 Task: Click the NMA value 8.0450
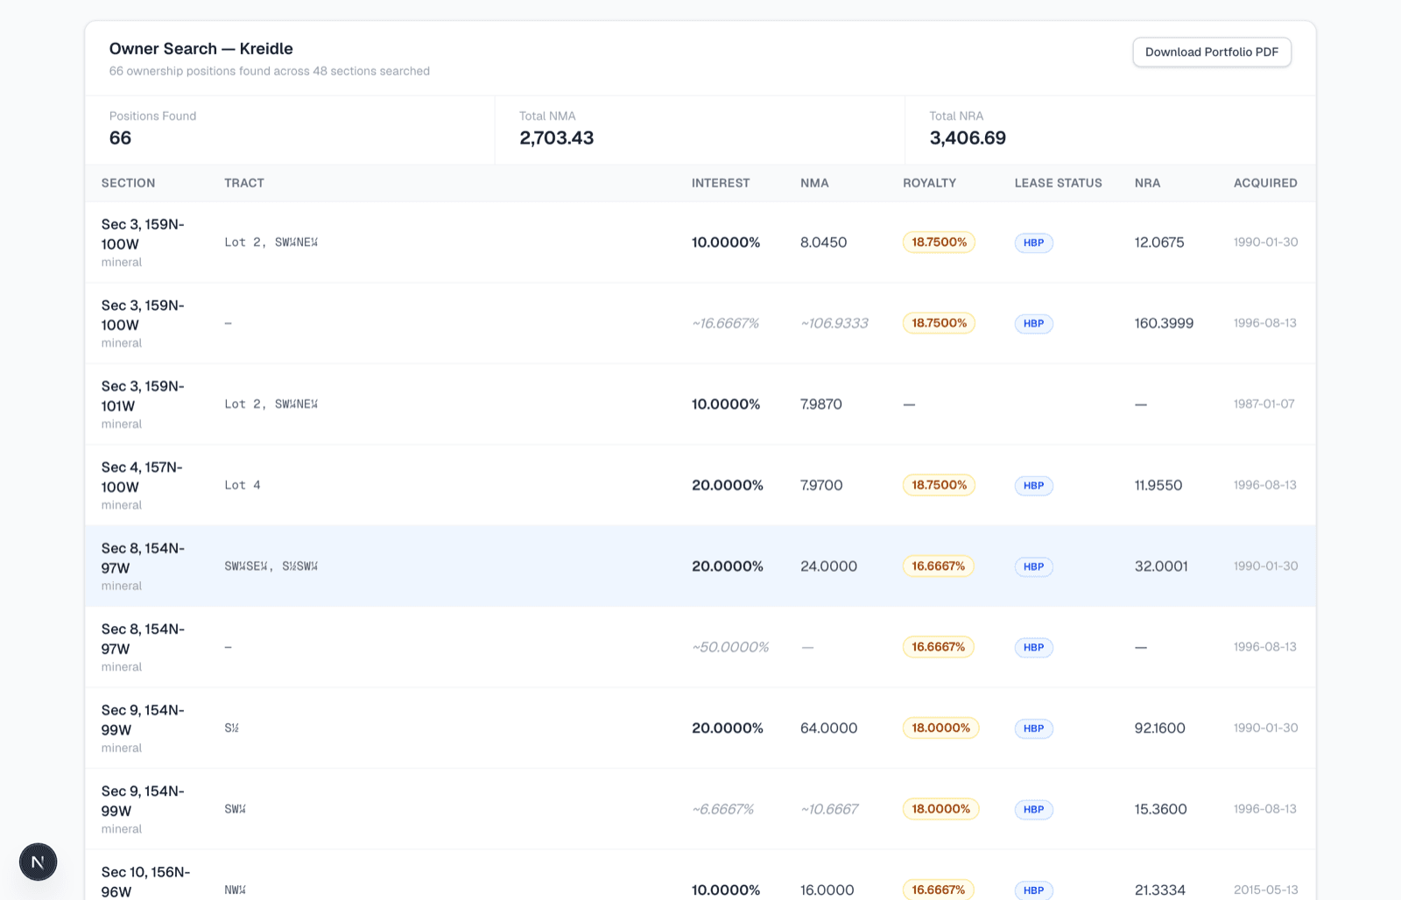pyautogui.click(x=823, y=243)
